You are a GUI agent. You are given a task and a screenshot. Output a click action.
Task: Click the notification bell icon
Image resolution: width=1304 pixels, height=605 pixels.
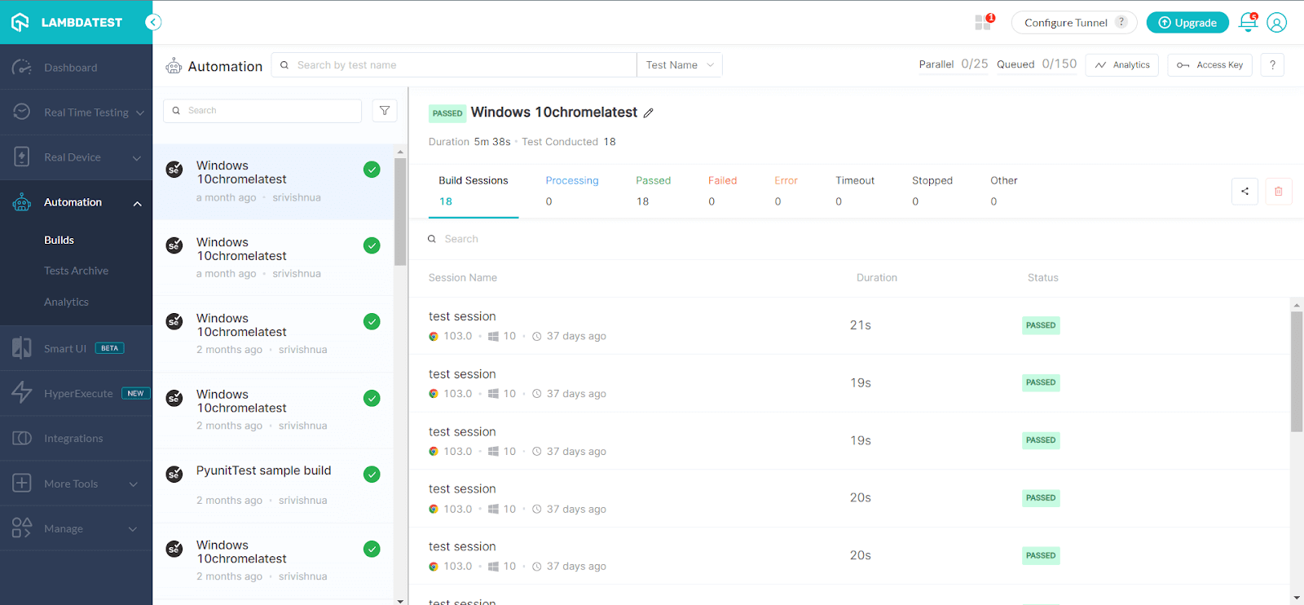tap(1247, 23)
